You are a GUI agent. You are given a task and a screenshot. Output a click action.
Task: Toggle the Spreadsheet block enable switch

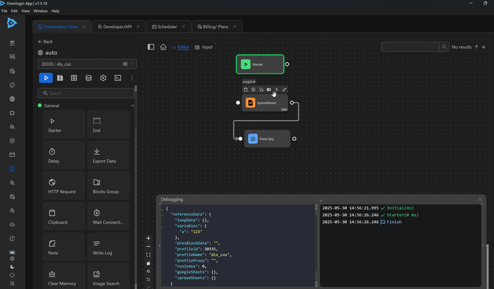click(x=269, y=90)
